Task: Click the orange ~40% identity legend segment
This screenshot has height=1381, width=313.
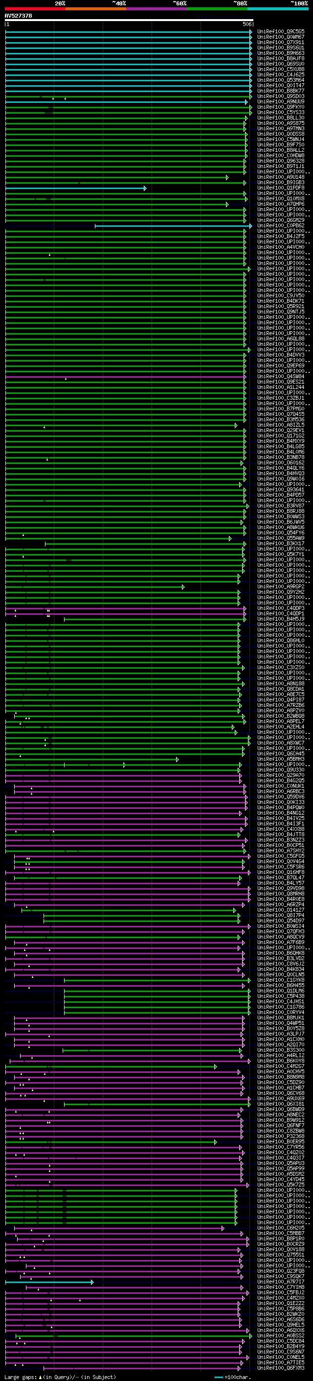Action: pos(96,9)
